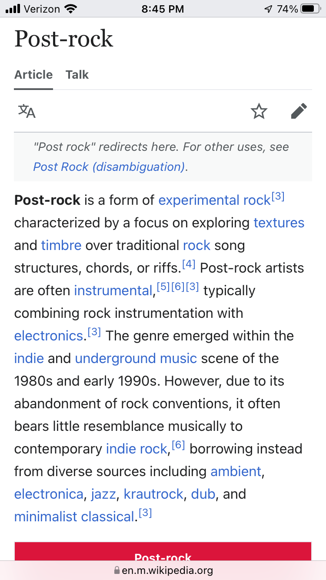This screenshot has width=326, height=580.
Task: Open the underground music link
Action: 136,359
